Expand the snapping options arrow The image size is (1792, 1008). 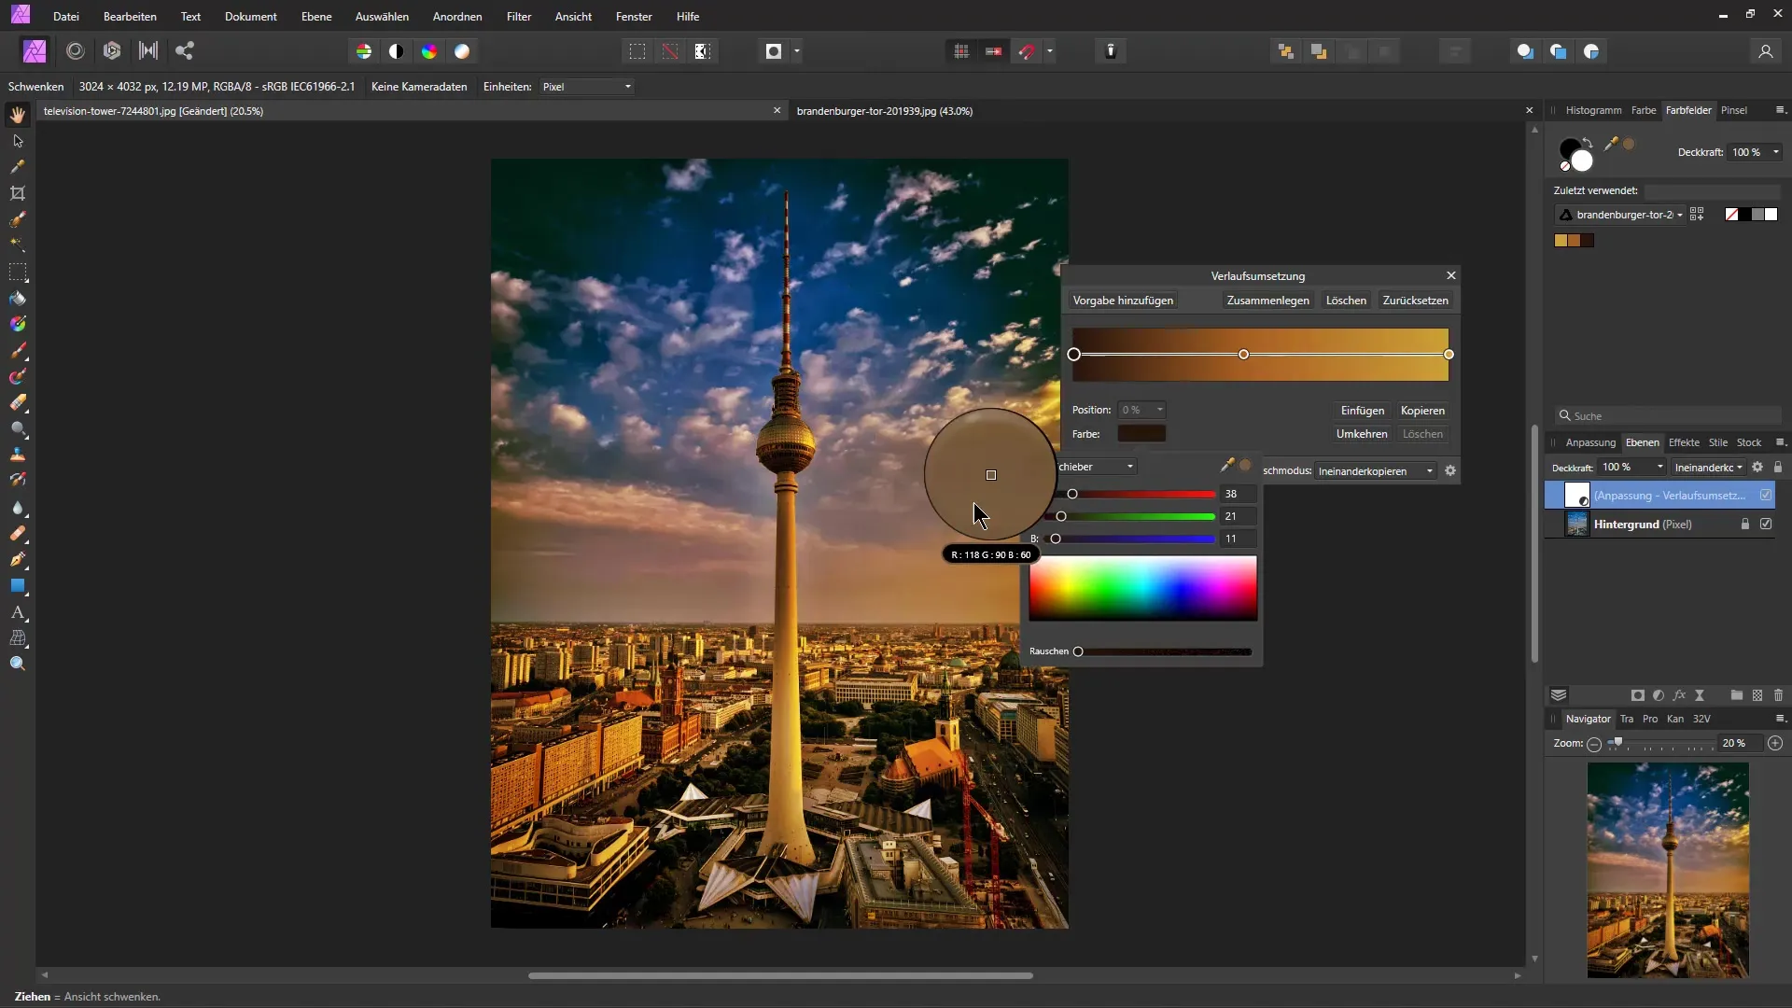point(1050,51)
